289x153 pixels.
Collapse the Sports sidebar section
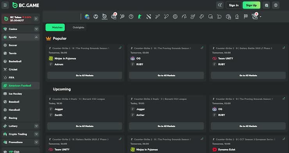(36, 37)
